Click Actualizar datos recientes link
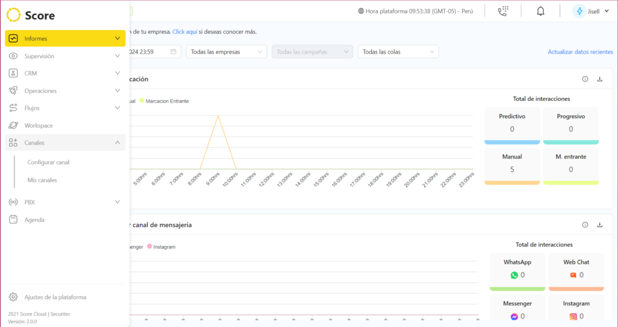 click(580, 52)
